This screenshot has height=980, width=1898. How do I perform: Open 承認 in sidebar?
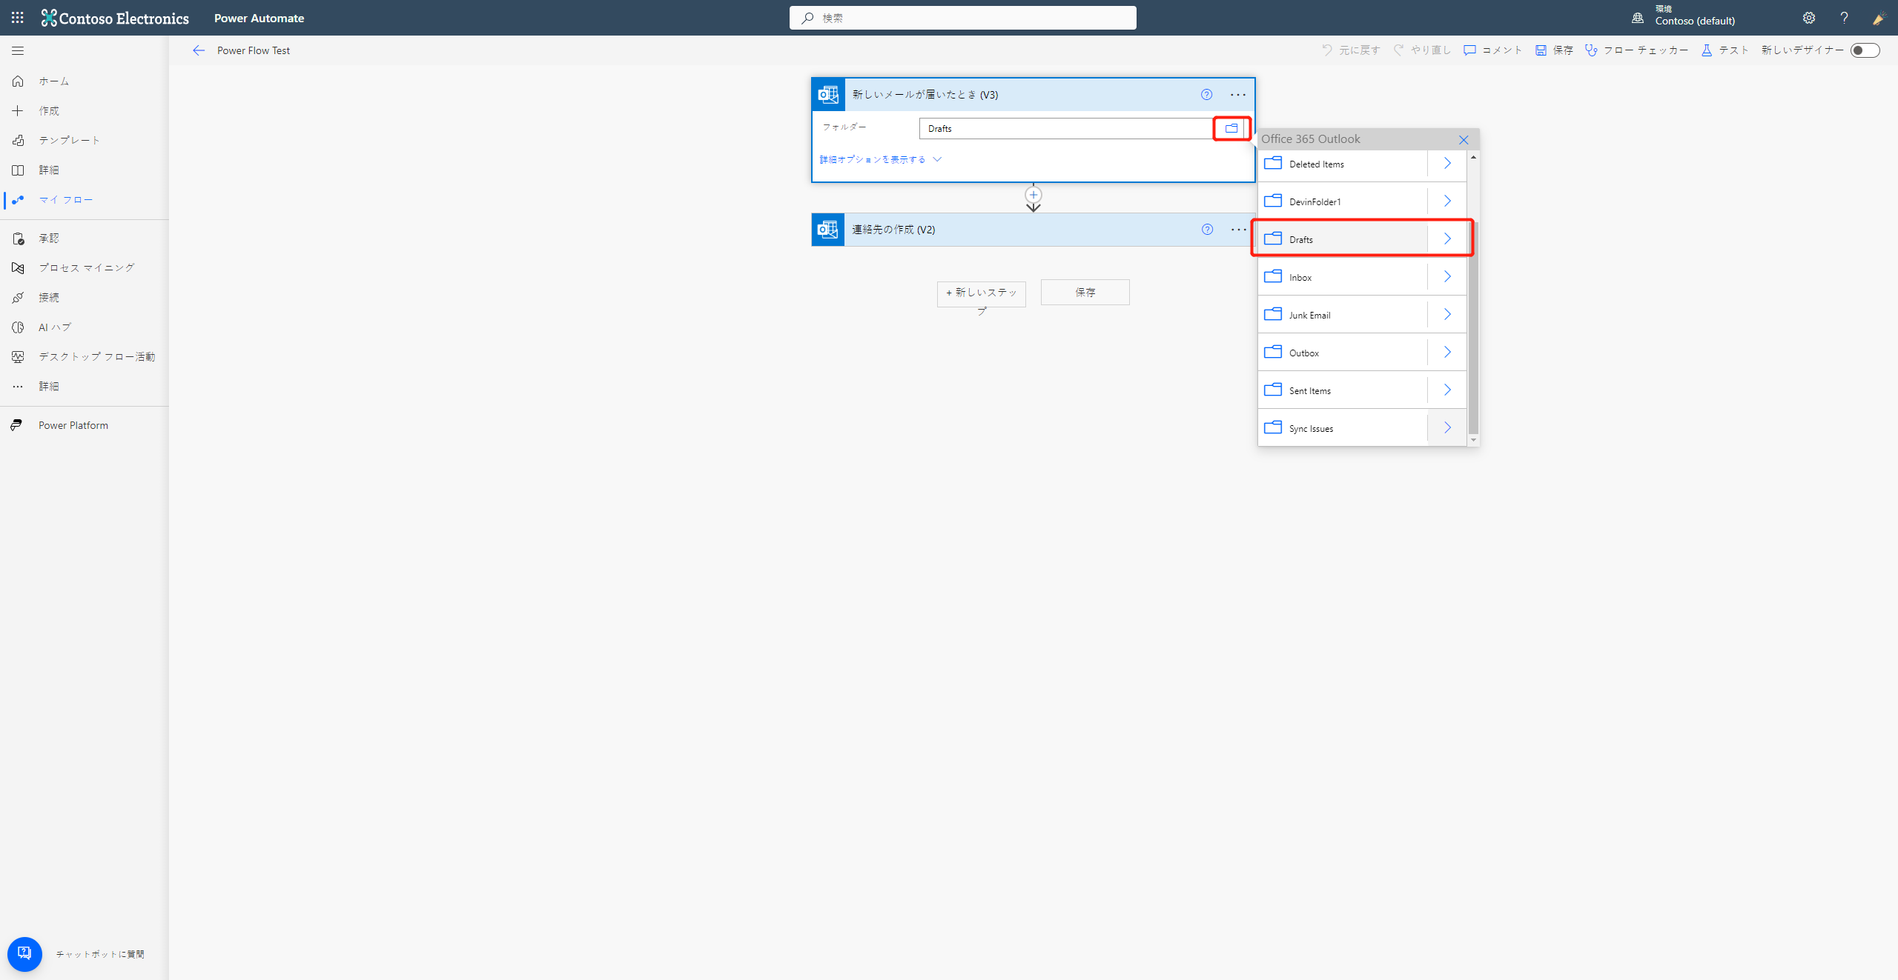85,239
